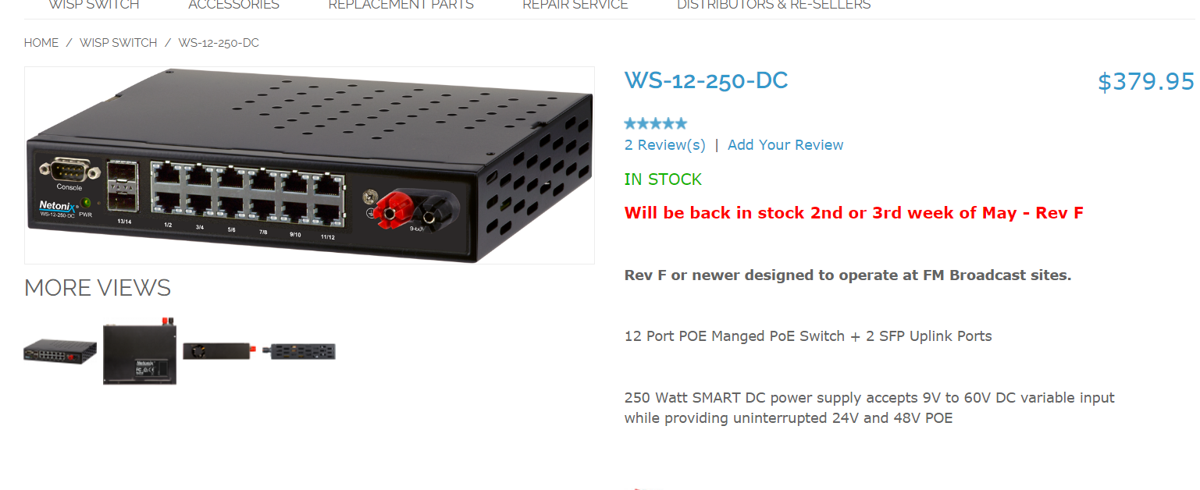
Task: Click the HOME breadcrumb link
Action: [41, 43]
